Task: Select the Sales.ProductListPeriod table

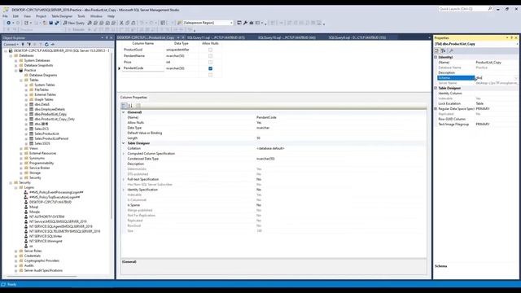Action: pyautogui.click(x=51, y=138)
